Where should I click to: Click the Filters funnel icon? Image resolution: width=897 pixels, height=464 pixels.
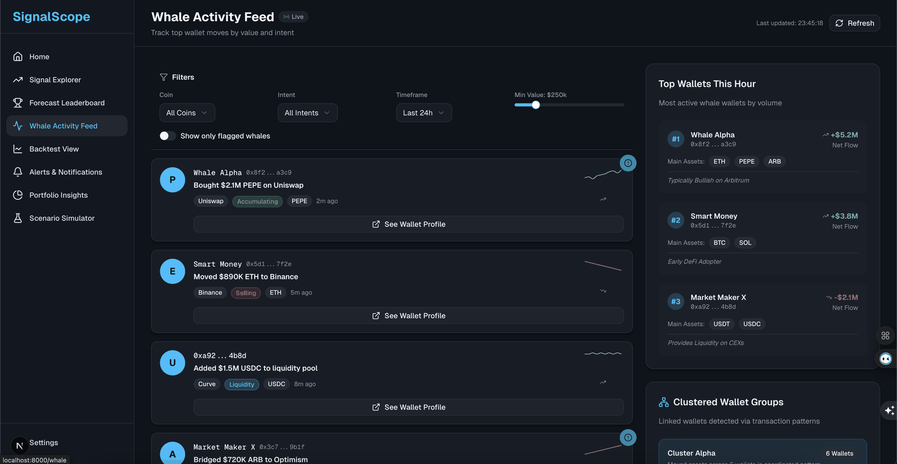[164, 77]
